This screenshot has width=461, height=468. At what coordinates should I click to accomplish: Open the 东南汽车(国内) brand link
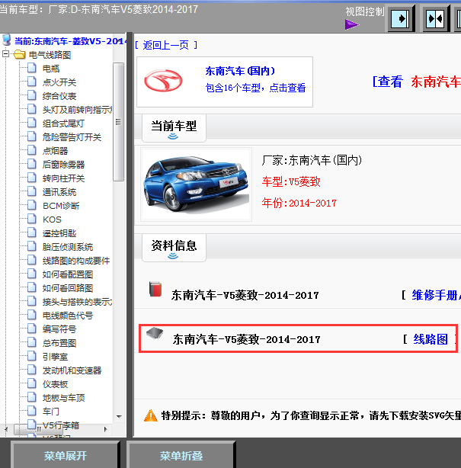(x=240, y=71)
